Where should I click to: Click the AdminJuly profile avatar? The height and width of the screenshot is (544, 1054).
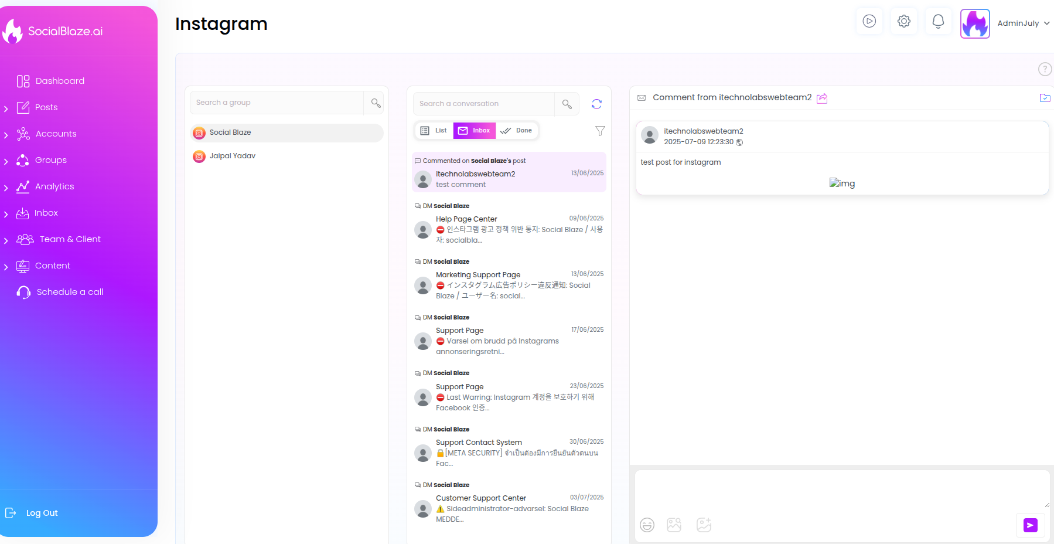click(x=975, y=23)
